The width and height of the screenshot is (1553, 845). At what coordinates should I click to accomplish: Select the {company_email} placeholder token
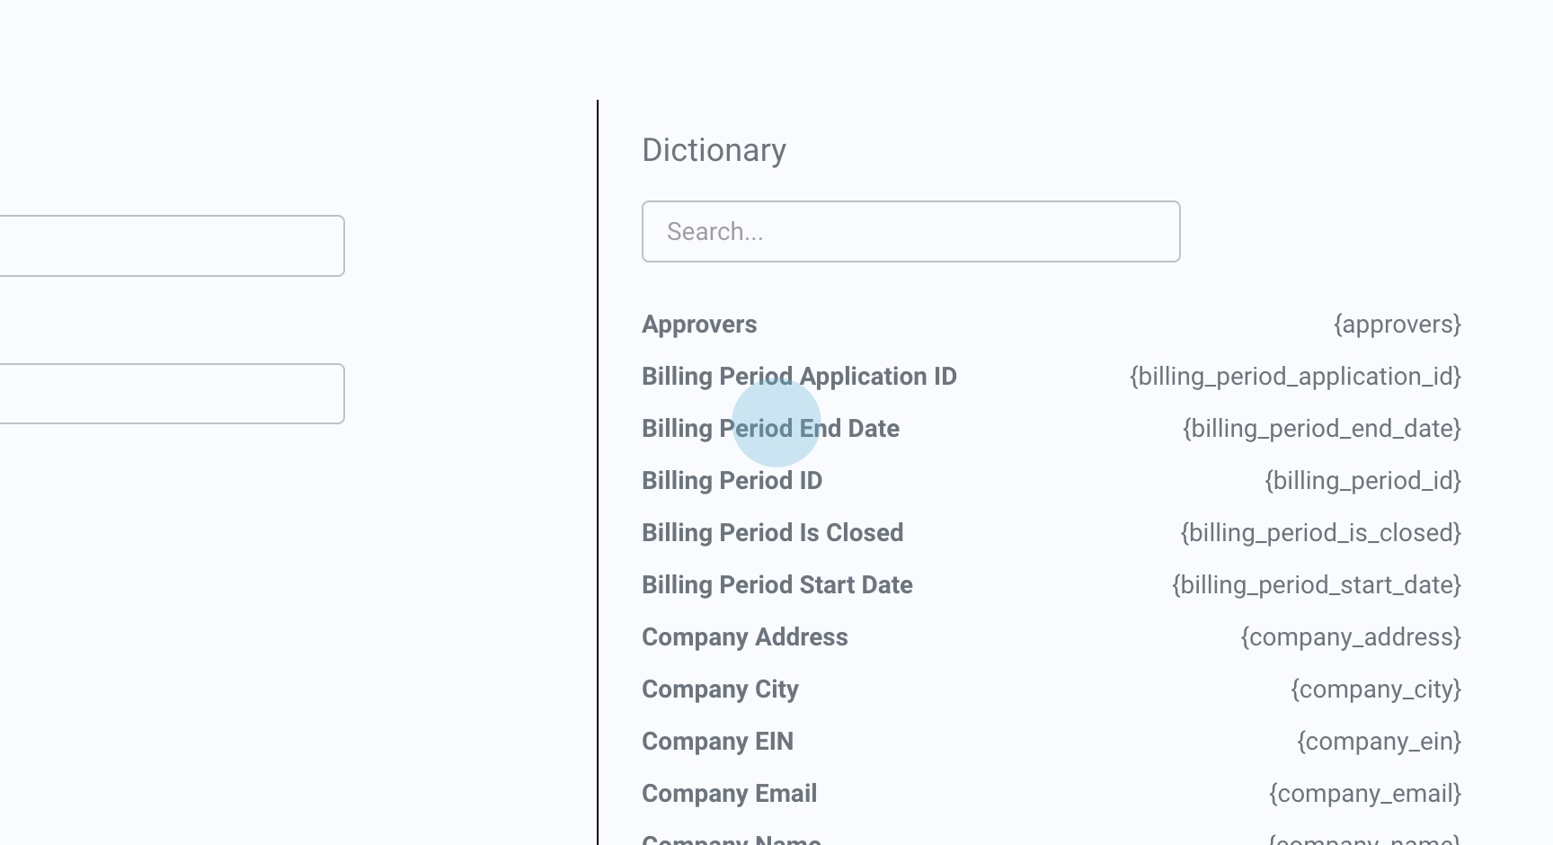point(1364,794)
